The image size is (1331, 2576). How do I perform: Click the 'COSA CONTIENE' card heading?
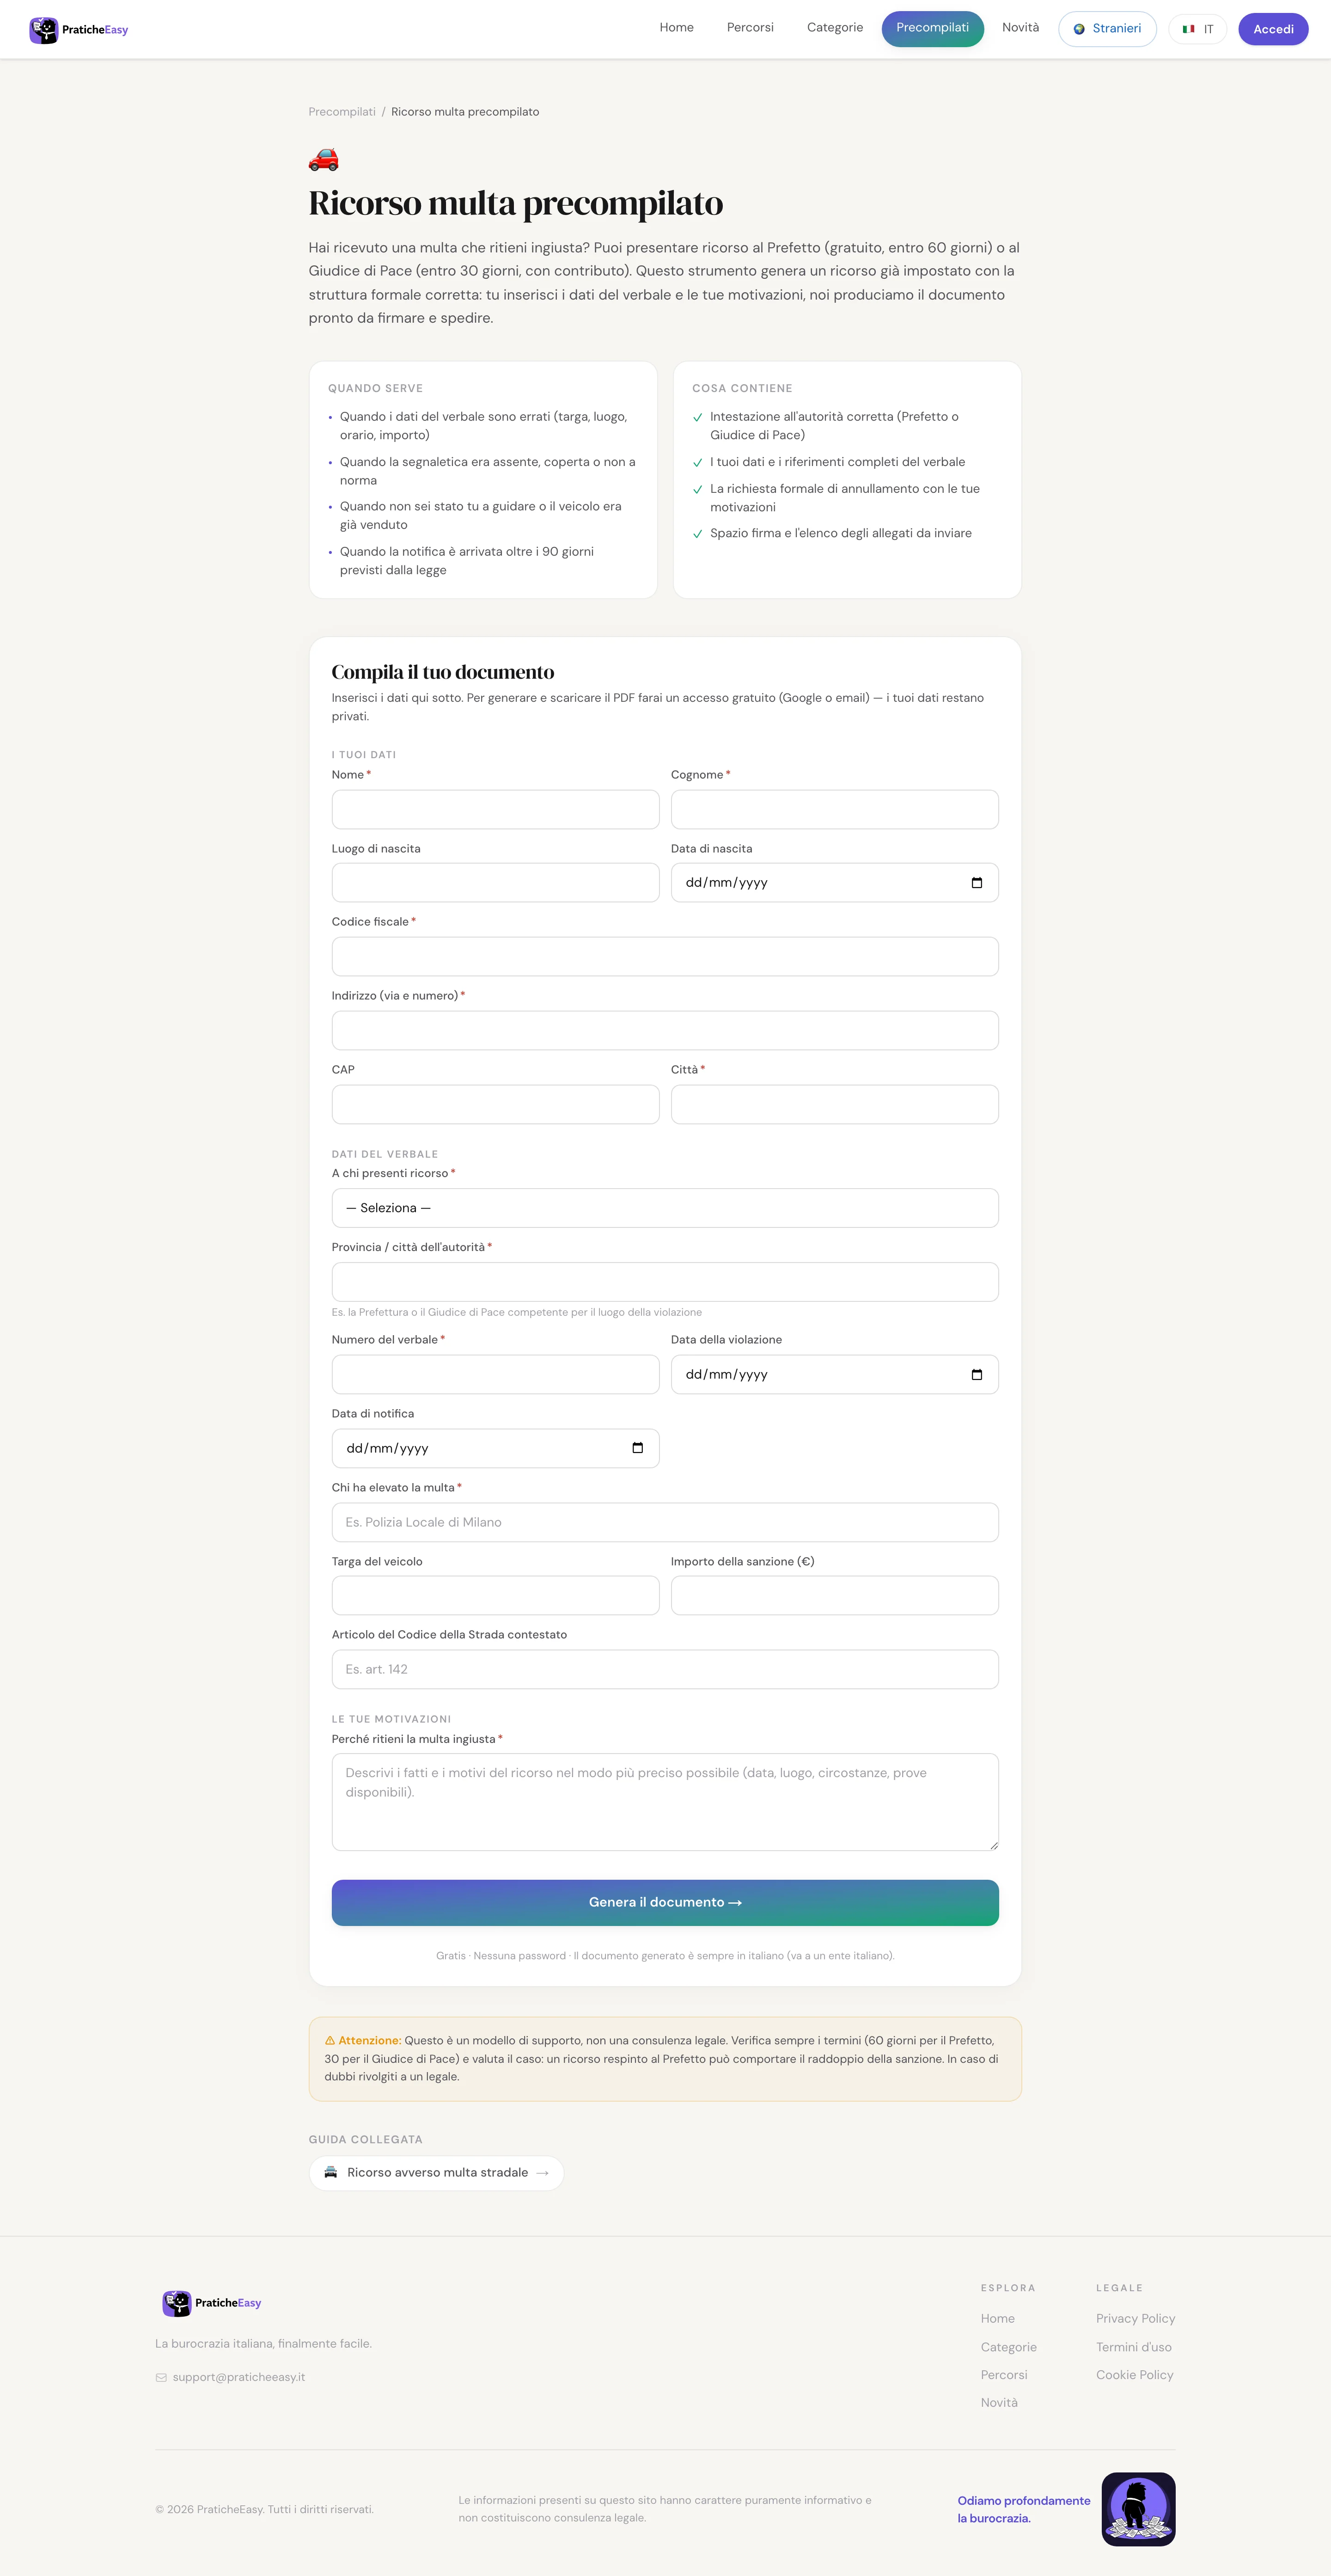[x=742, y=388]
